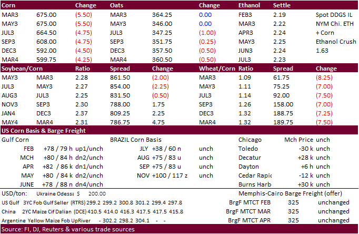359x234 pixels.
Task: Click corn MAR4 price 599.75
Action: click(46, 60)
